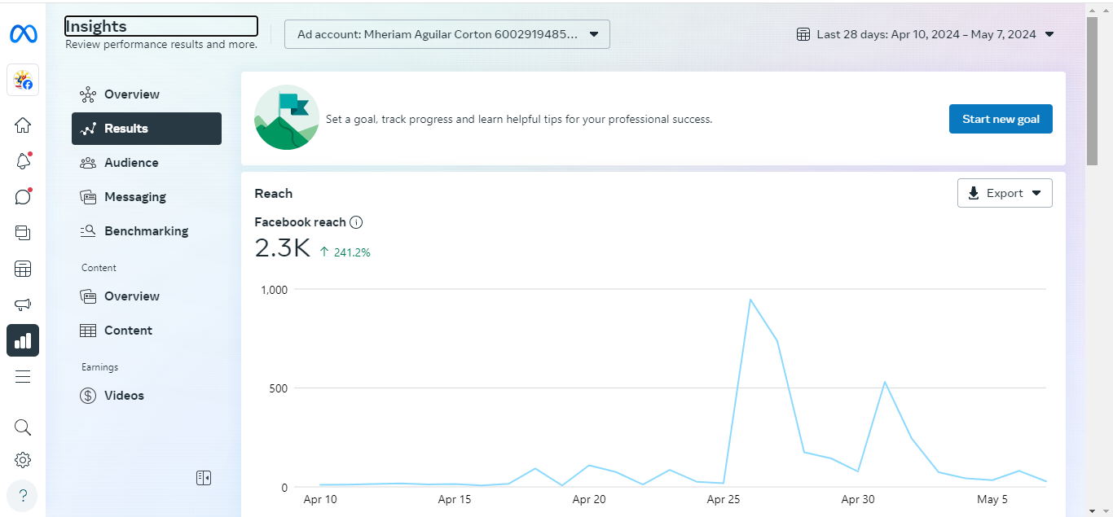The width and height of the screenshot is (1113, 517).
Task: Open the Last 28 days date picker
Action: coord(926,34)
